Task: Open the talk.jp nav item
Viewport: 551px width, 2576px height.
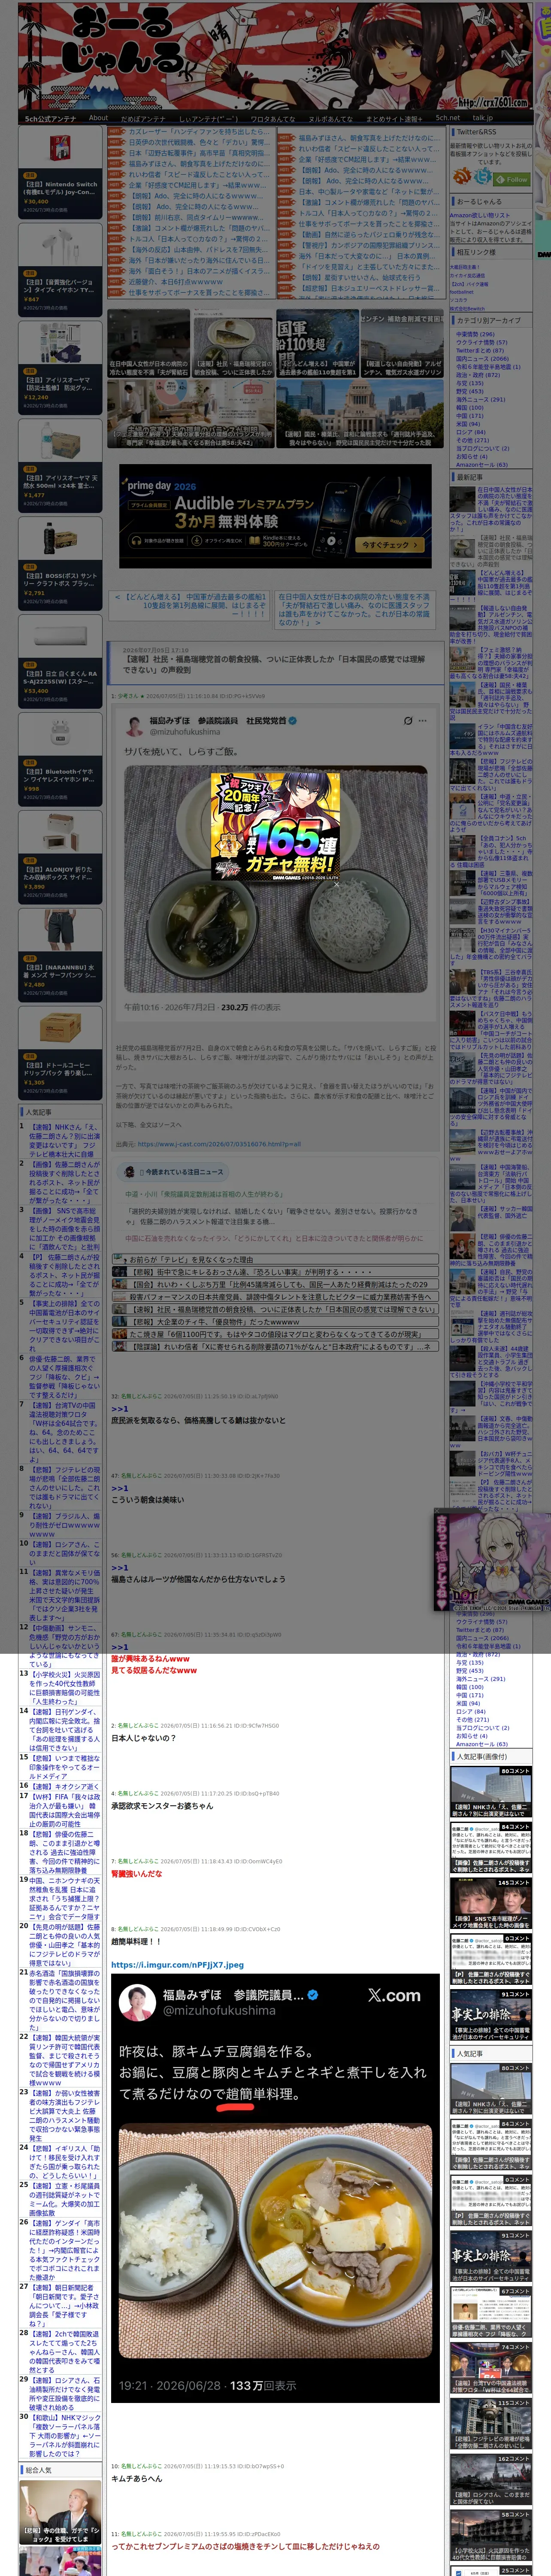Action: coord(483,118)
